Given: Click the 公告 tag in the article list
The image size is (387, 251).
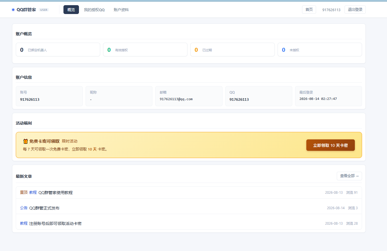Looking at the screenshot, I should [24, 208].
